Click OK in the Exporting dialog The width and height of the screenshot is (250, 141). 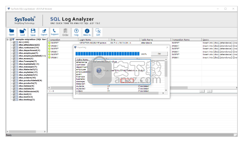(159, 54)
